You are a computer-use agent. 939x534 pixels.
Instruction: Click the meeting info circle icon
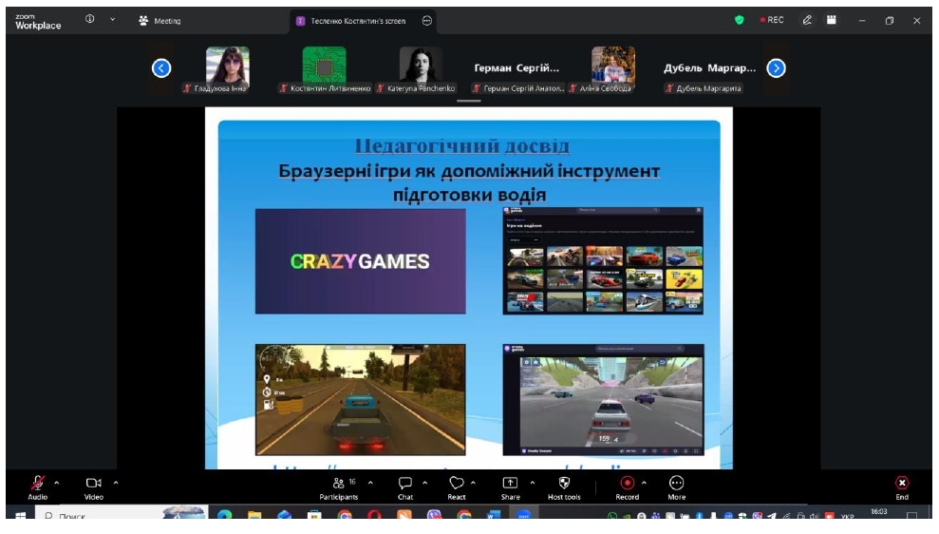click(x=90, y=19)
